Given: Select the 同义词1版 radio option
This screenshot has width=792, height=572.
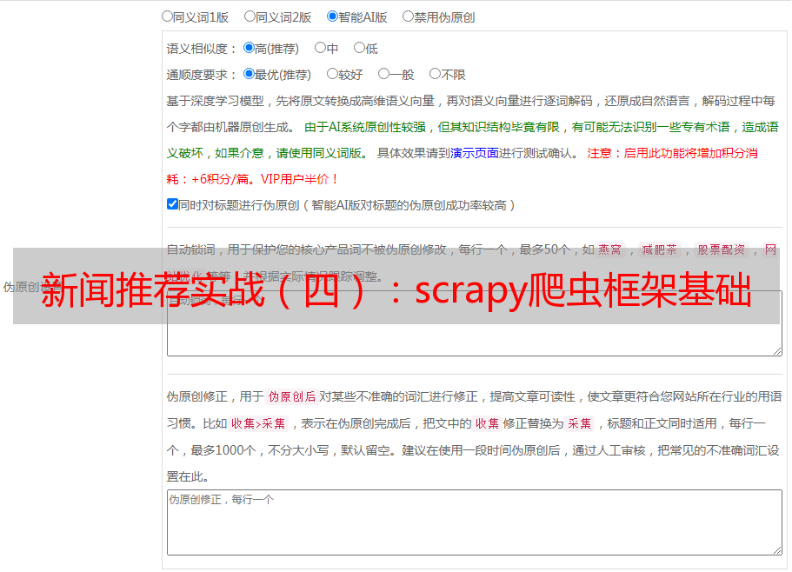Looking at the screenshot, I should click(167, 17).
